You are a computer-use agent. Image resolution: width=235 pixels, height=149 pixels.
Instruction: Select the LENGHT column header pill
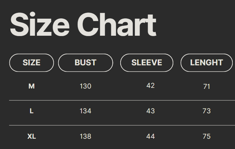click(x=207, y=62)
